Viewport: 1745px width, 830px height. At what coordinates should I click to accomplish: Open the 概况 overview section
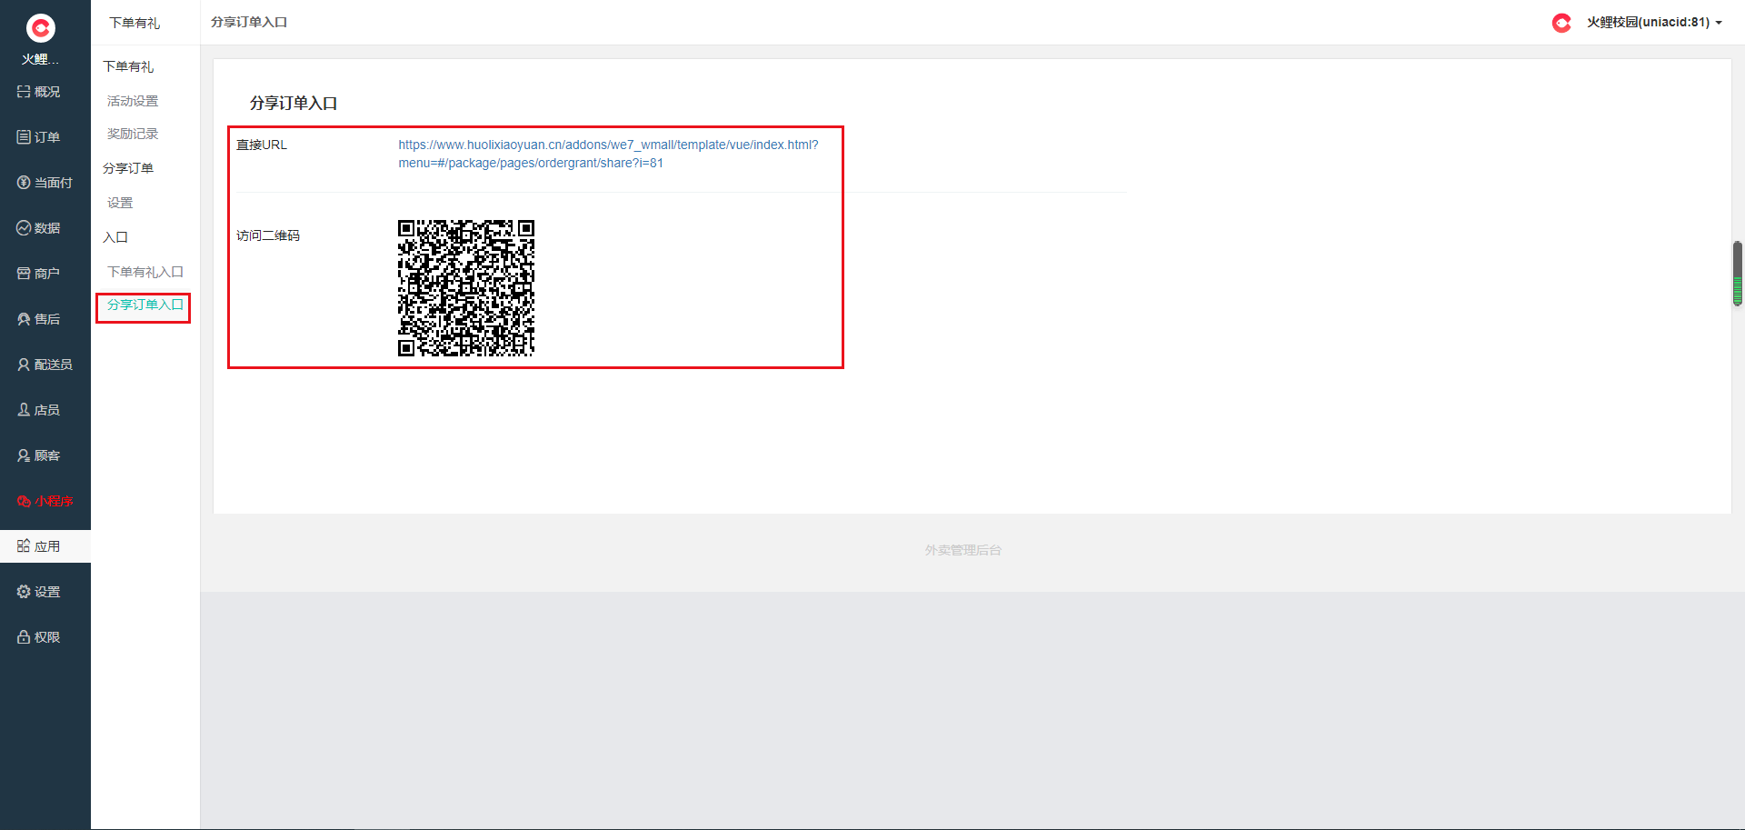(x=38, y=92)
